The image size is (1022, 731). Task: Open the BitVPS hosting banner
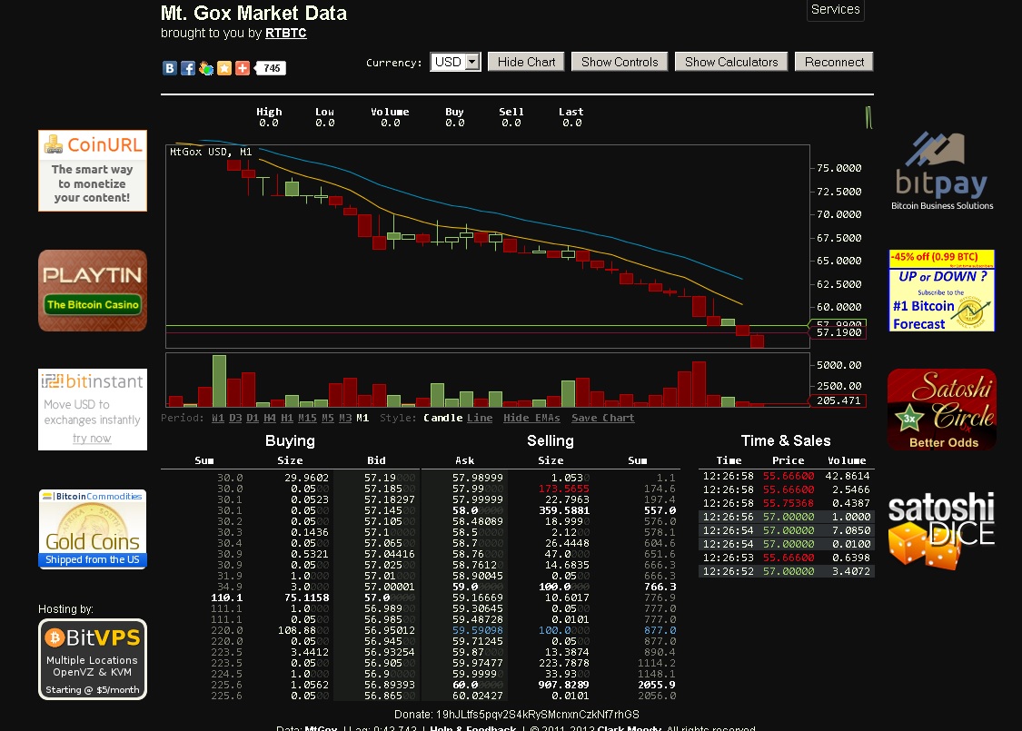(93, 659)
